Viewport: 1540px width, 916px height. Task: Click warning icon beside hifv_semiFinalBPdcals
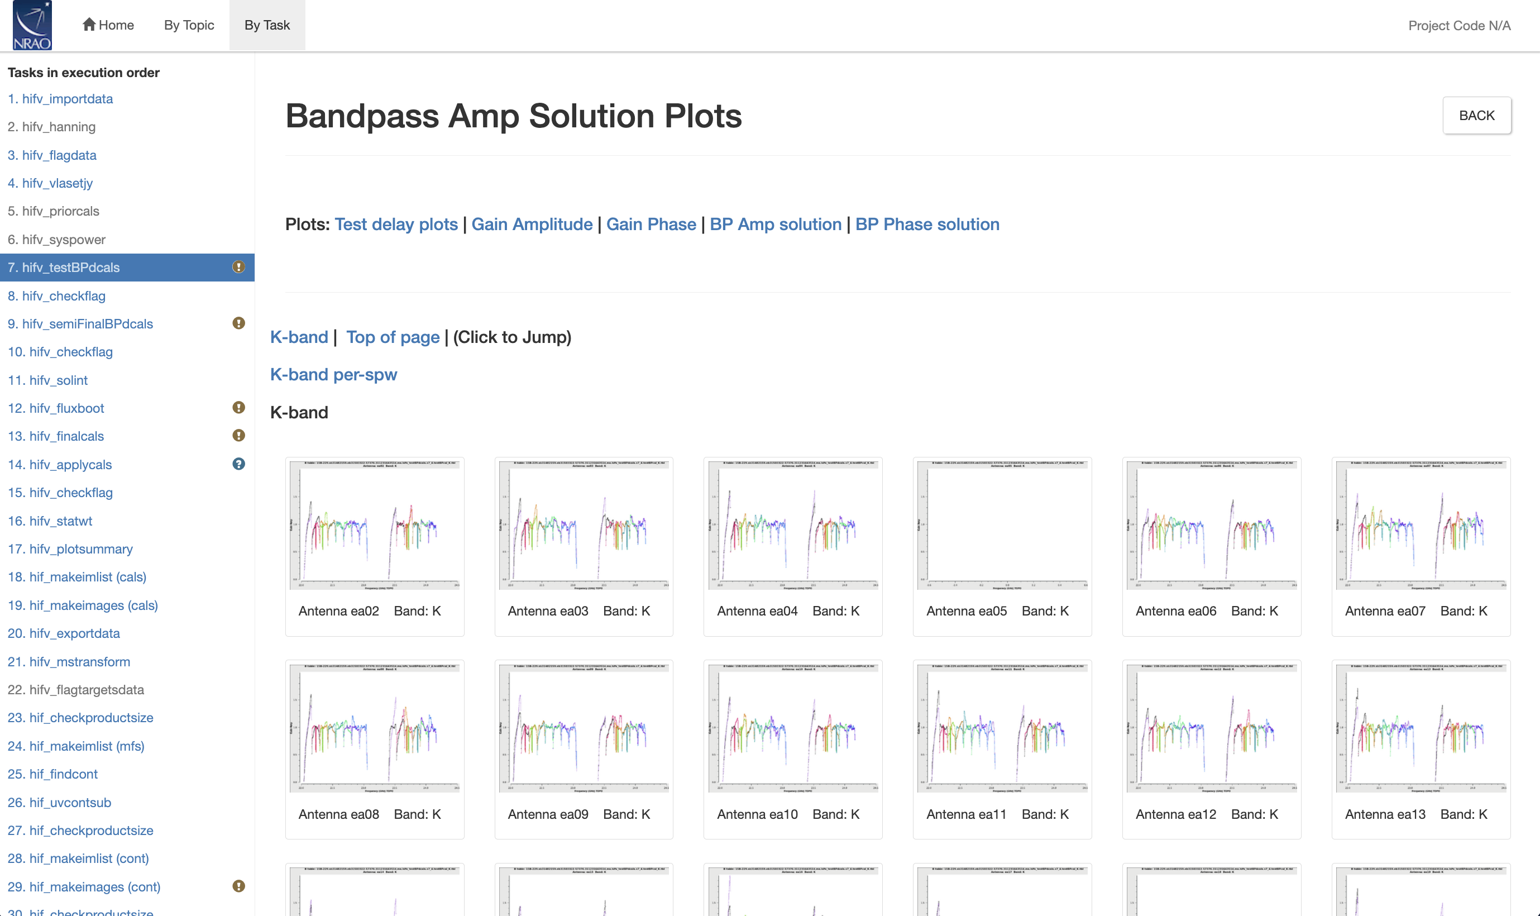tap(239, 323)
